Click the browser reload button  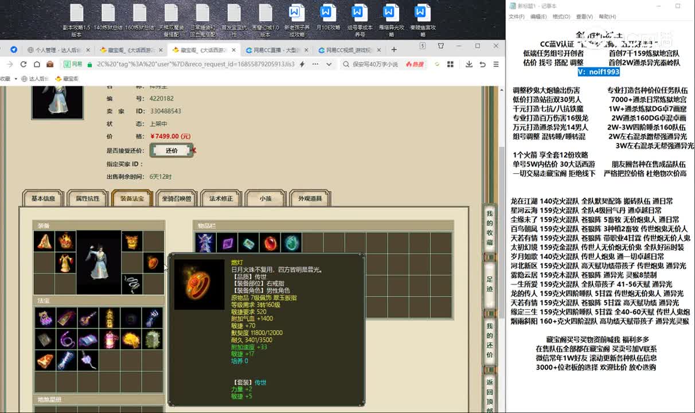[x=24, y=64]
